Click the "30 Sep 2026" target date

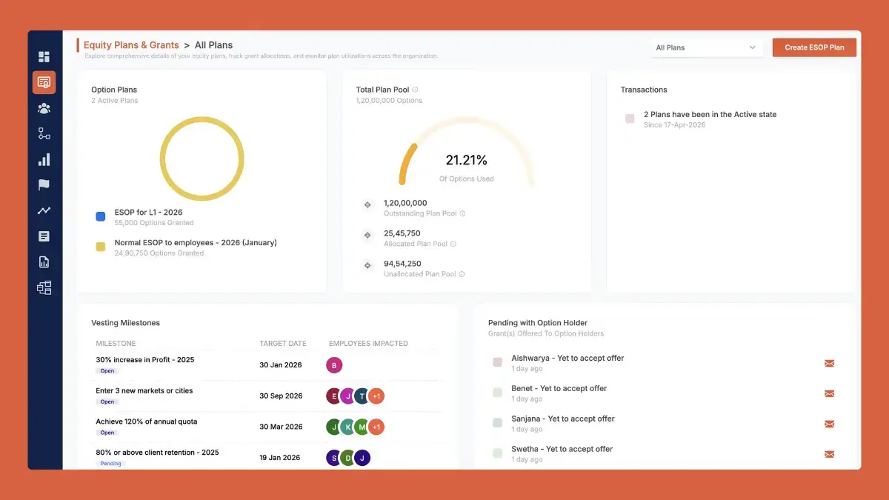pos(281,396)
